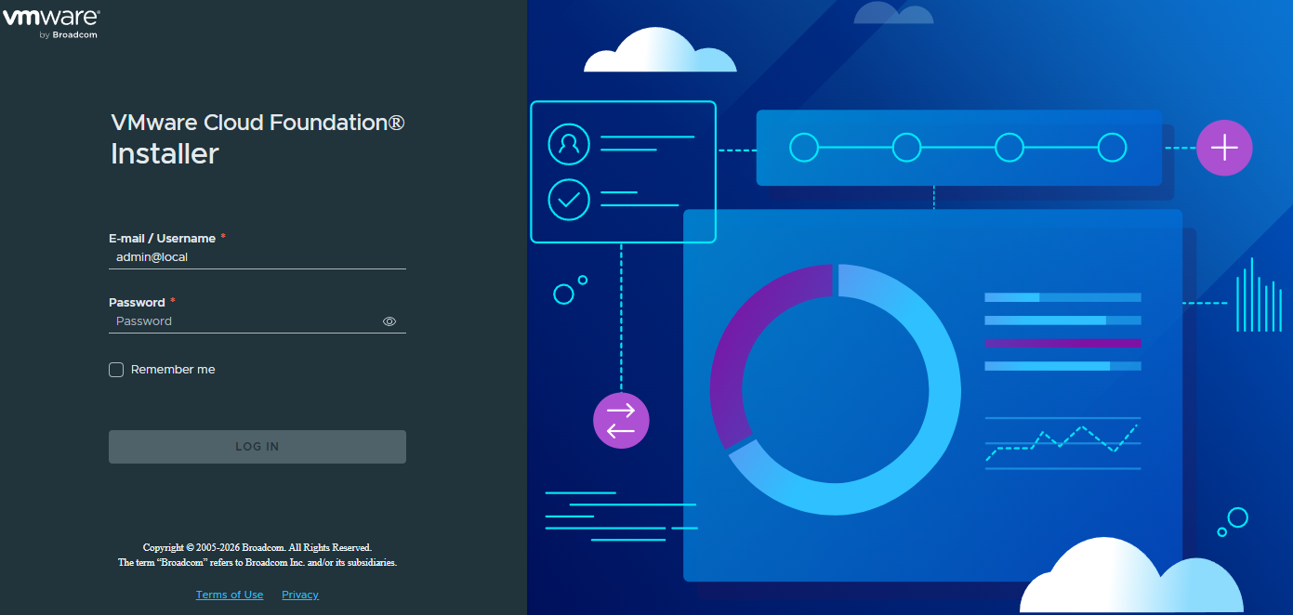Select the Remember me label text
1293x615 pixels.
[x=173, y=370]
